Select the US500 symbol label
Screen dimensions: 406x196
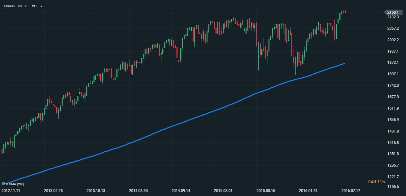point(9,6)
